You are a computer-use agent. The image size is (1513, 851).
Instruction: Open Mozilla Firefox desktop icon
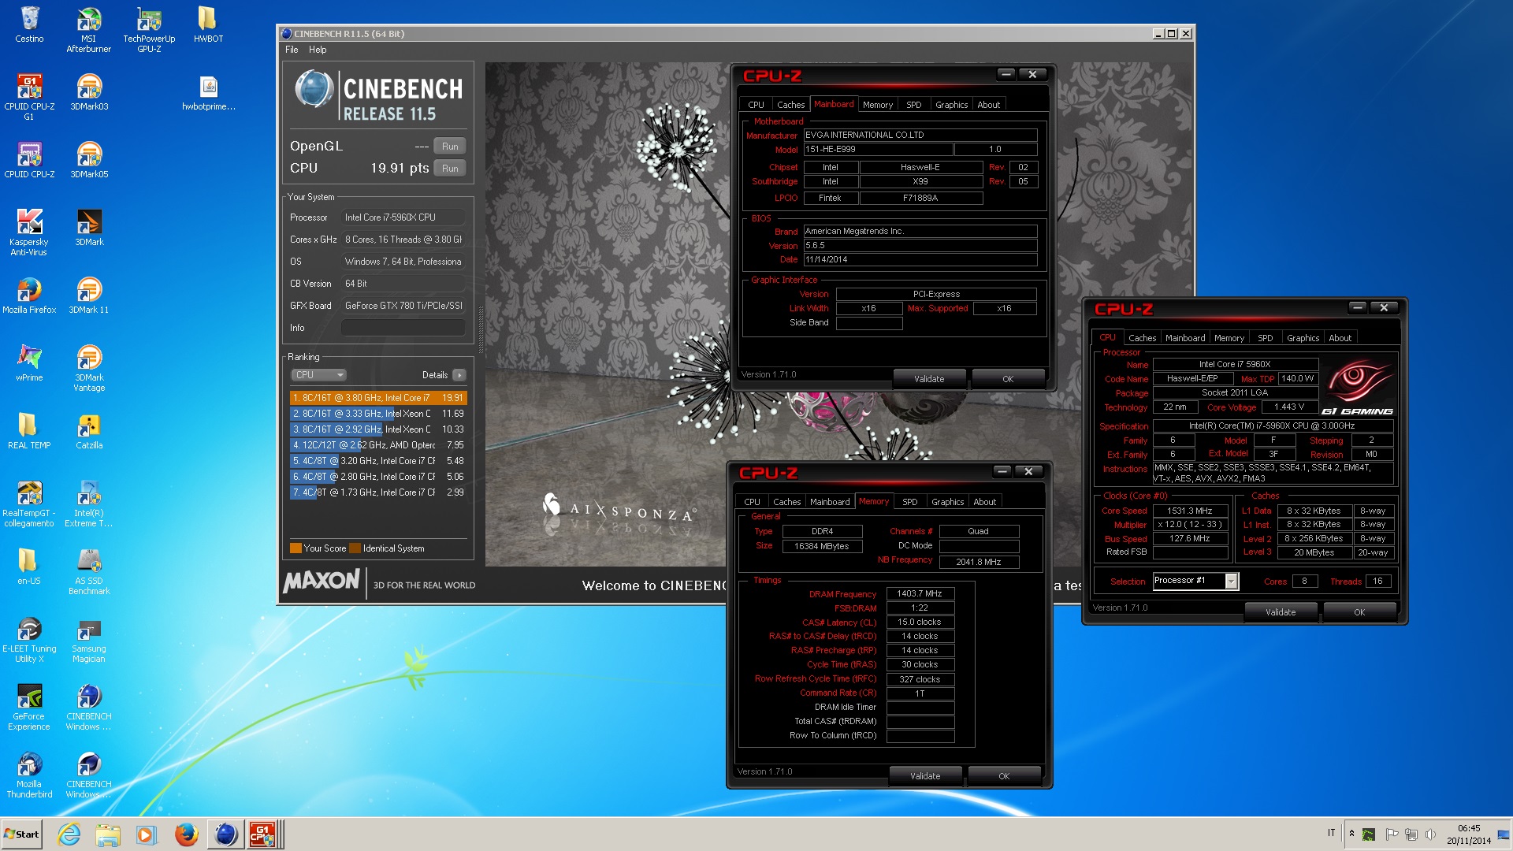[x=29, y=296]
